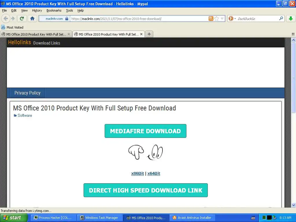Open the Help menu
Image resolution: width=296 pixels, height=222 pixels.
point(80,10)
